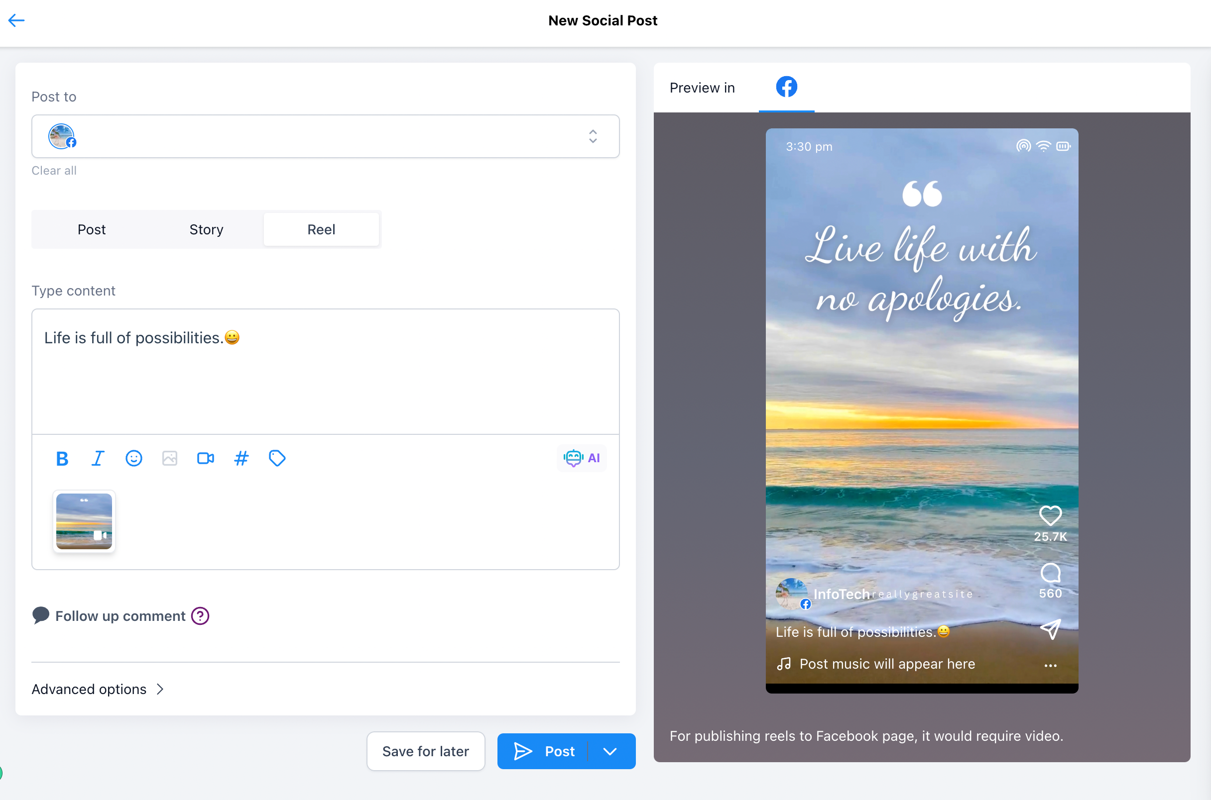Viewport: 1211px width, 800px height.
Task: Click the add video icon
Action: pyautogui.click(x=205, y=458)
